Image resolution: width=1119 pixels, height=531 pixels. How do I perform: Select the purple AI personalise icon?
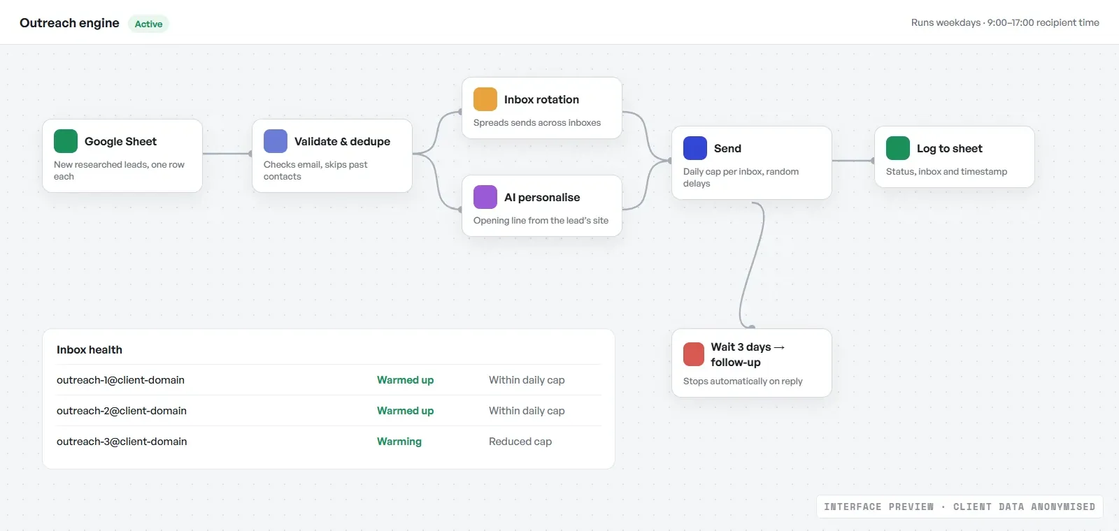(485, 197)
